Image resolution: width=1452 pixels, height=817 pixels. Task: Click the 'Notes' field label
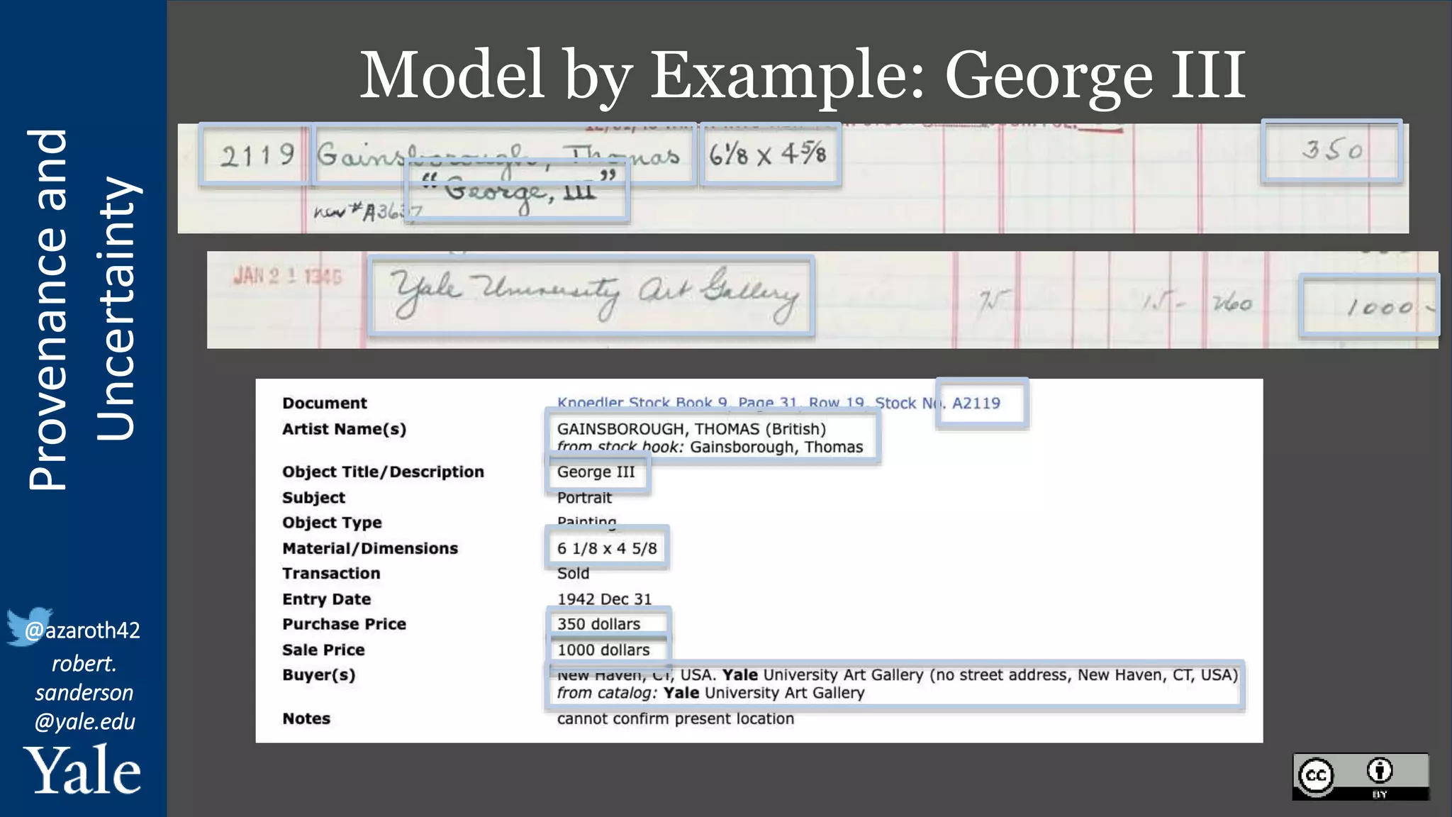(306, 718)
